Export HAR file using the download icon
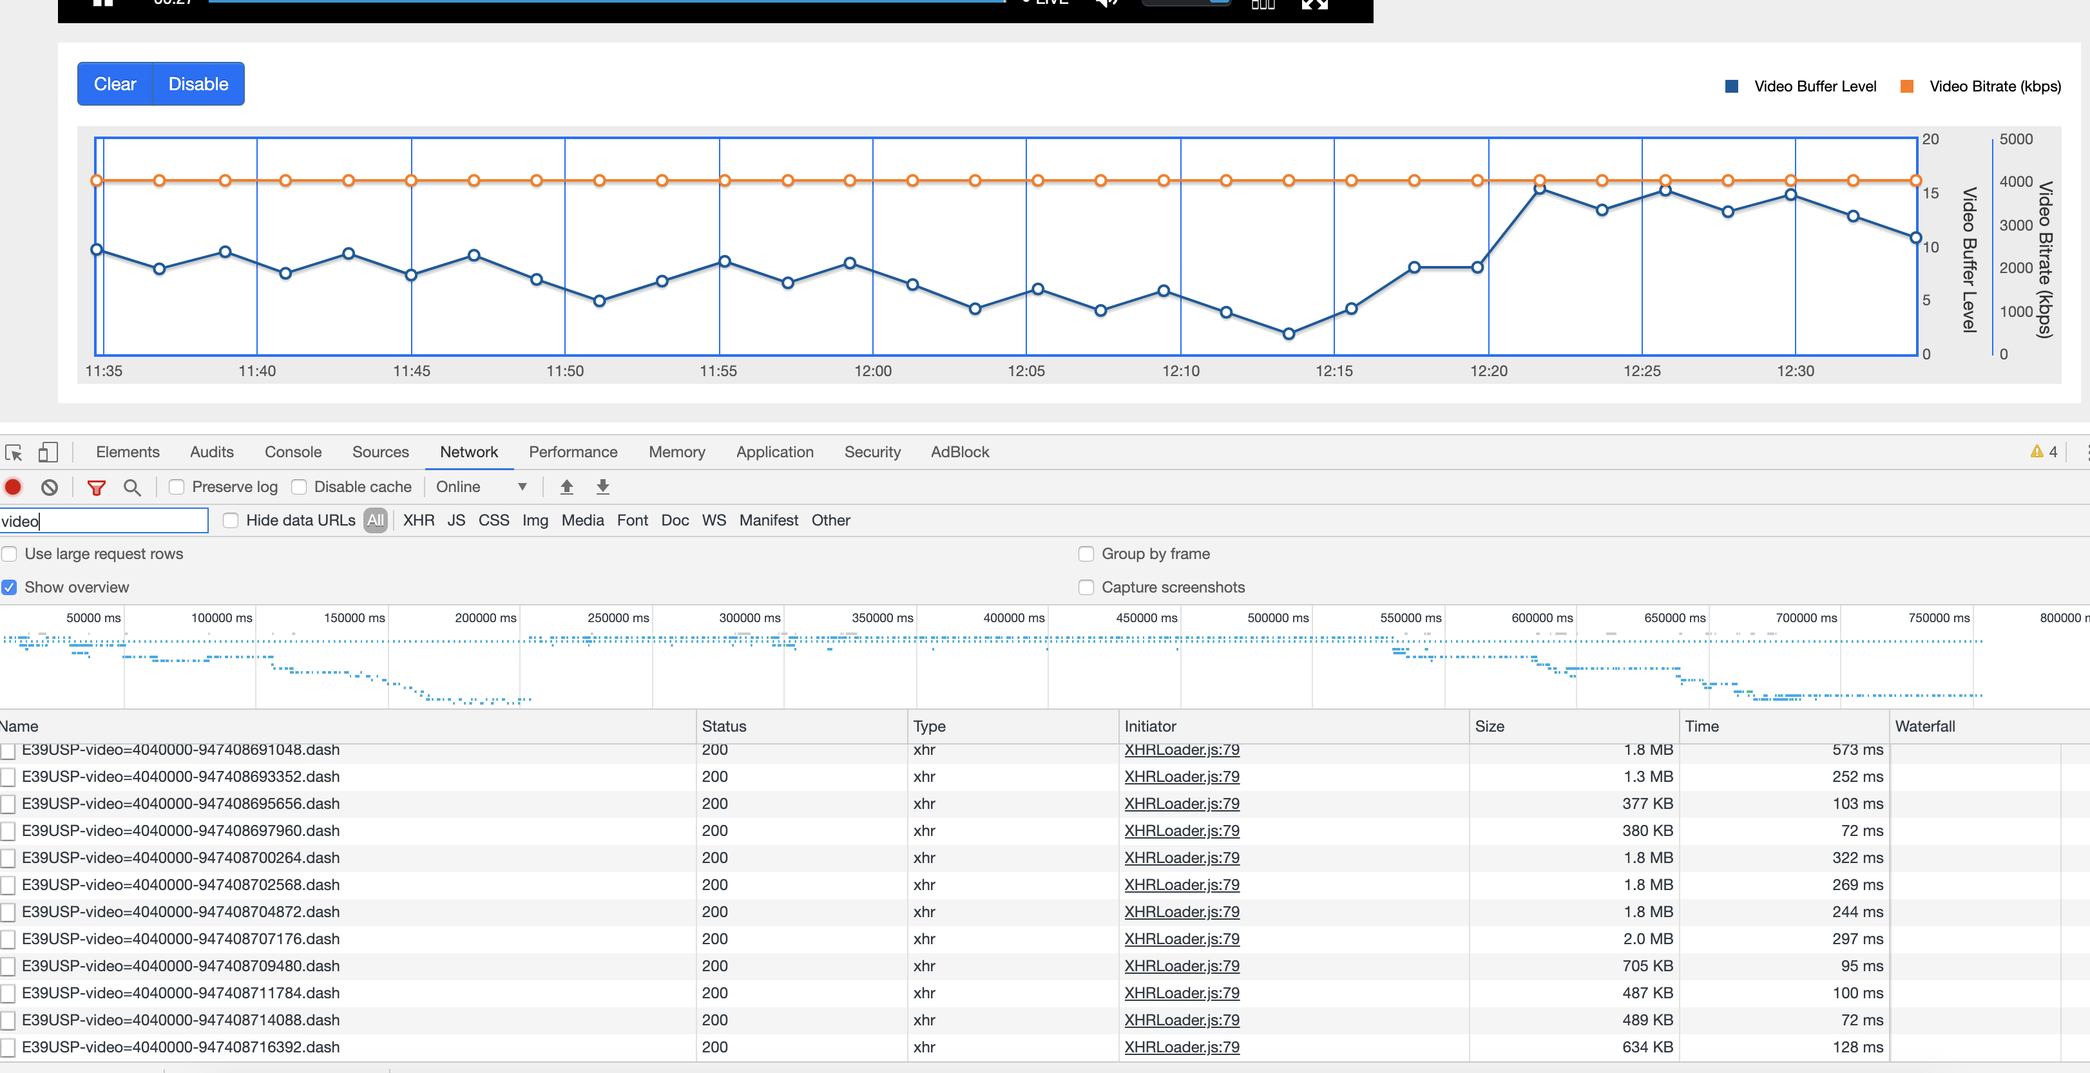This screenshot has width=2090, height=1073. tap(603, 487)
